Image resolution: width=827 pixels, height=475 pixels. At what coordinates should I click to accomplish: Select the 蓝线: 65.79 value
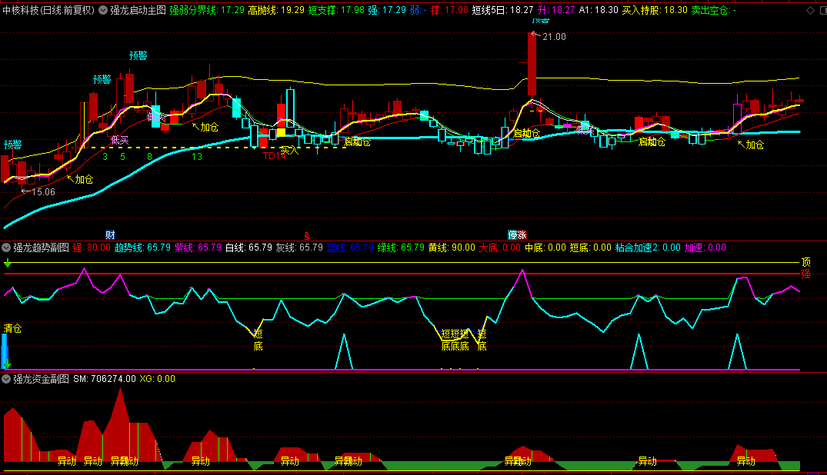[x=350, y=247]
